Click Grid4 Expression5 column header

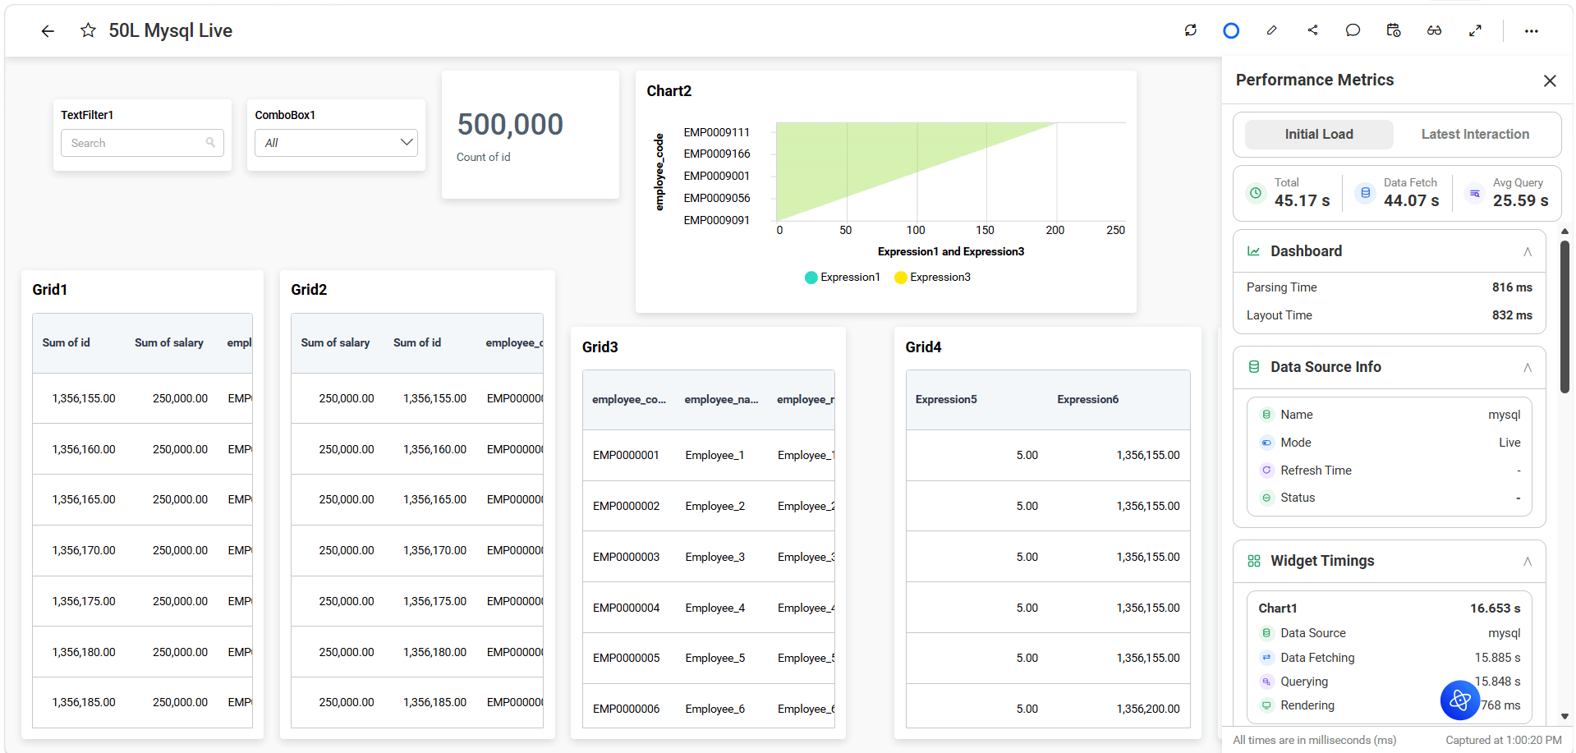946,400
